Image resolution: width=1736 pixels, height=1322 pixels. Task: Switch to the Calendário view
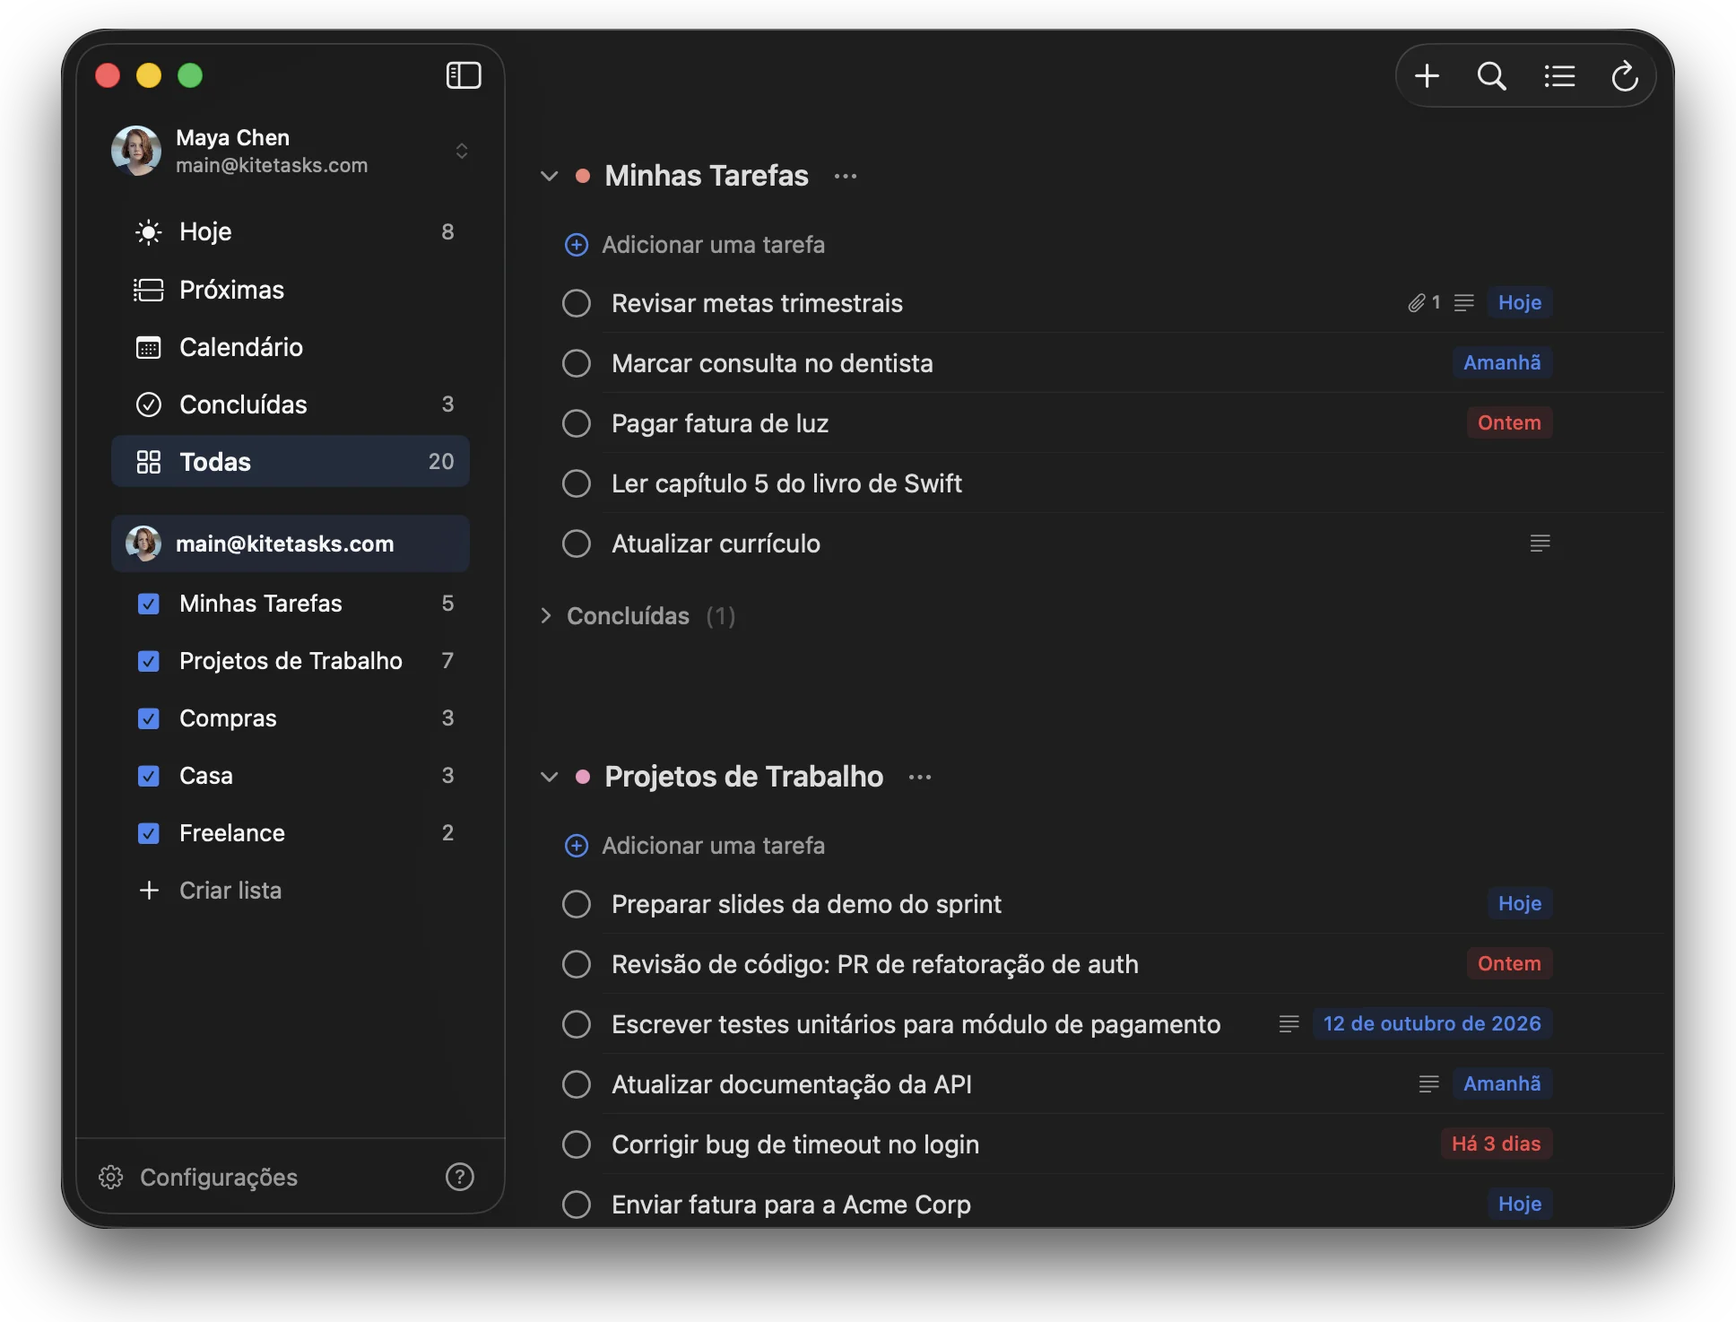[291, 346]
